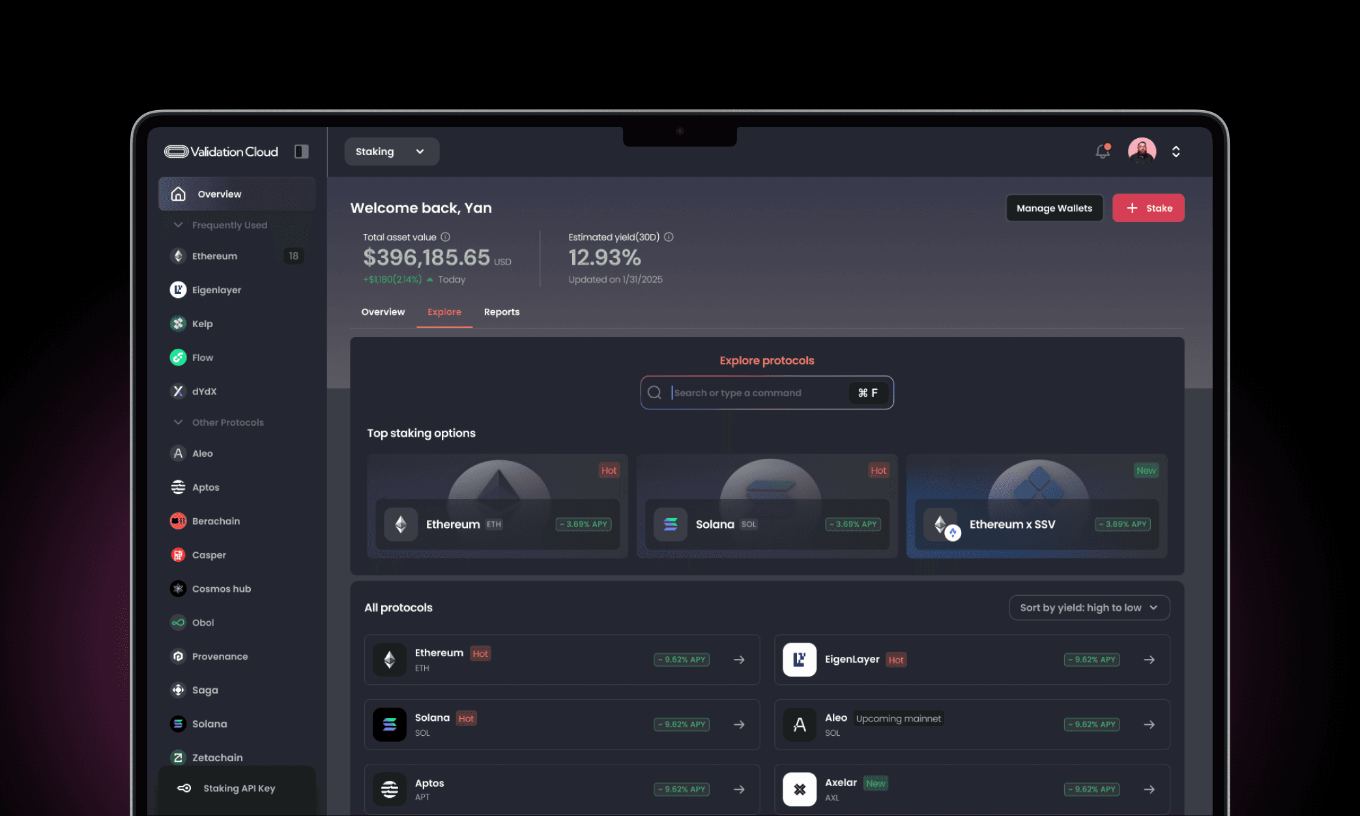
Task: Click the Manage Wallets button
Action: point(1054,209)
